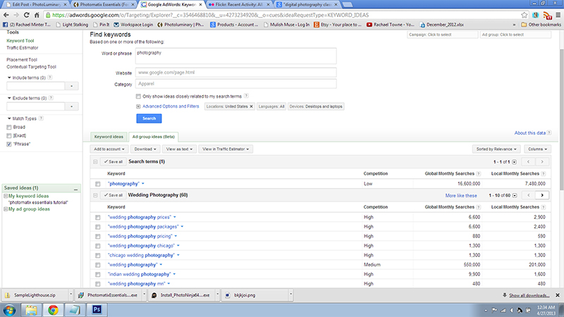The image size is (564, 317).
Task: Open the About this data link
Action: pos(530,133)
